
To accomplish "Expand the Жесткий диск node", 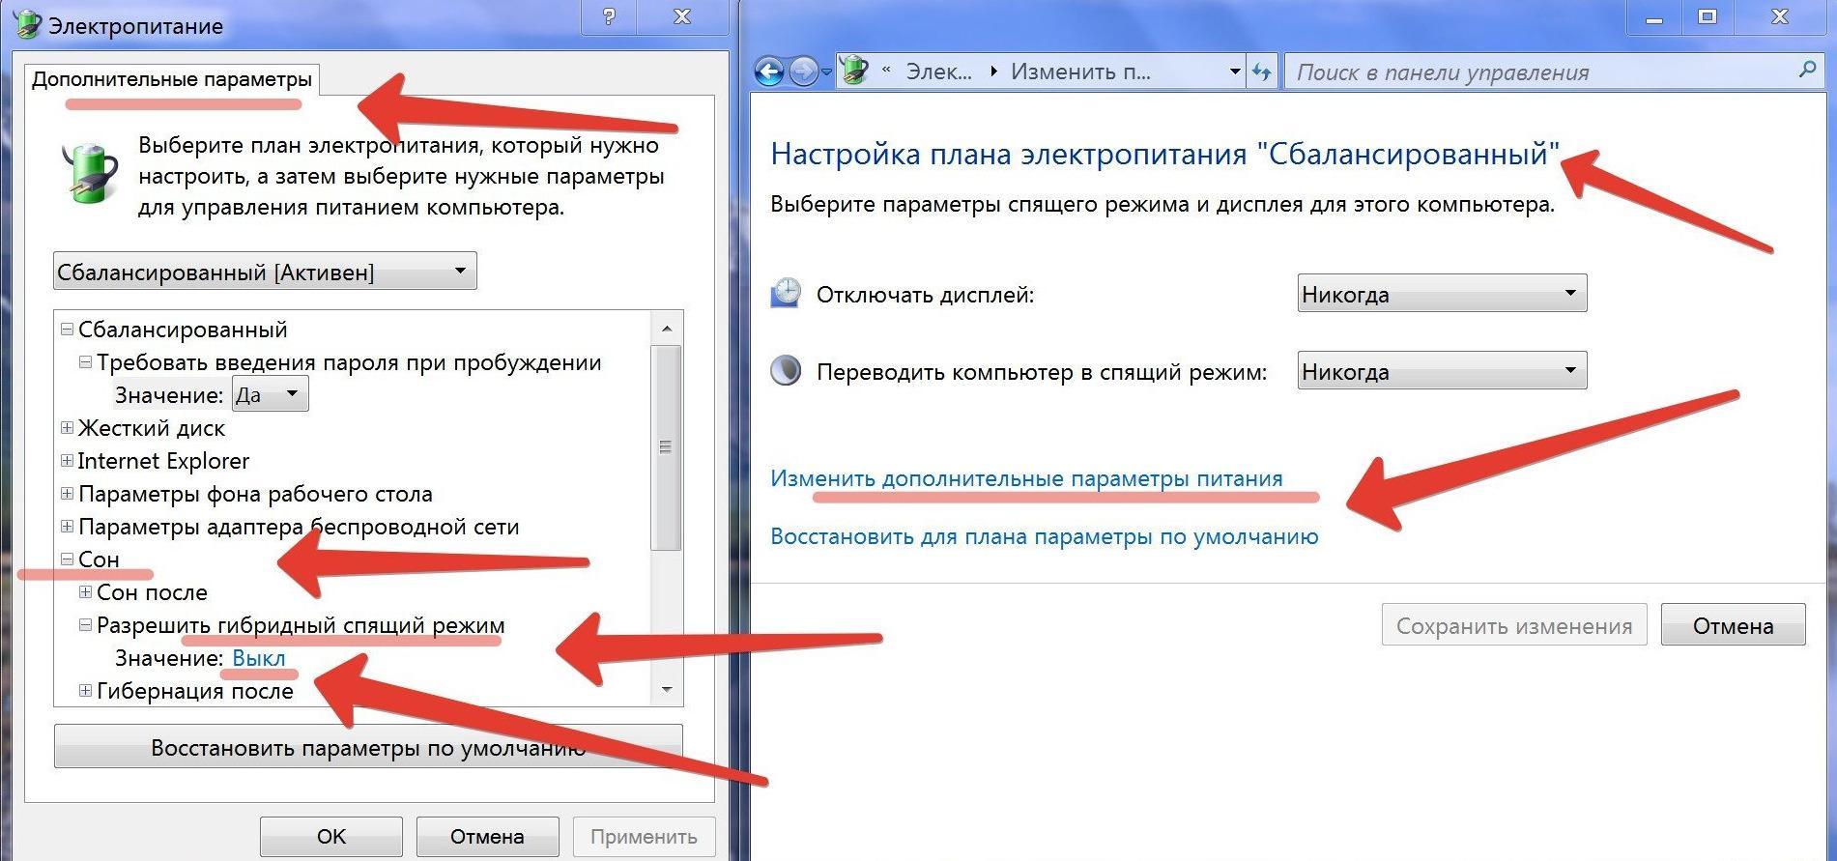I will pos(67,428).
